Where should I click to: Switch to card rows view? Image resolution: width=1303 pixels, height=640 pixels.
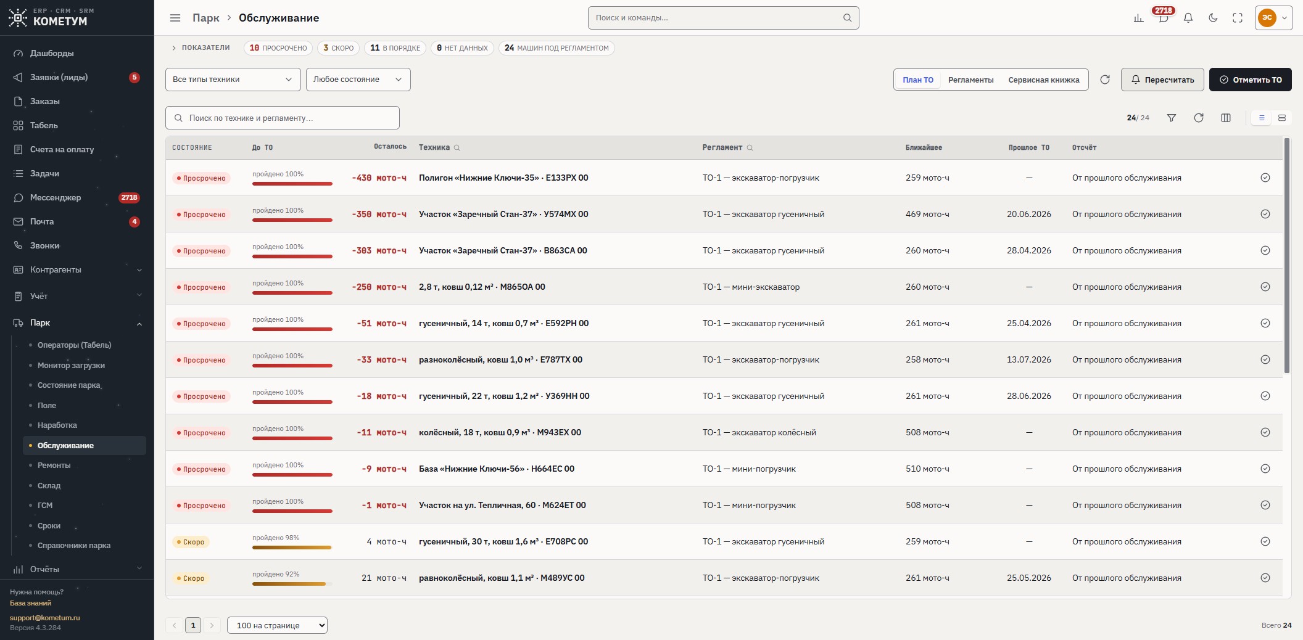(x=1282, y=118)
